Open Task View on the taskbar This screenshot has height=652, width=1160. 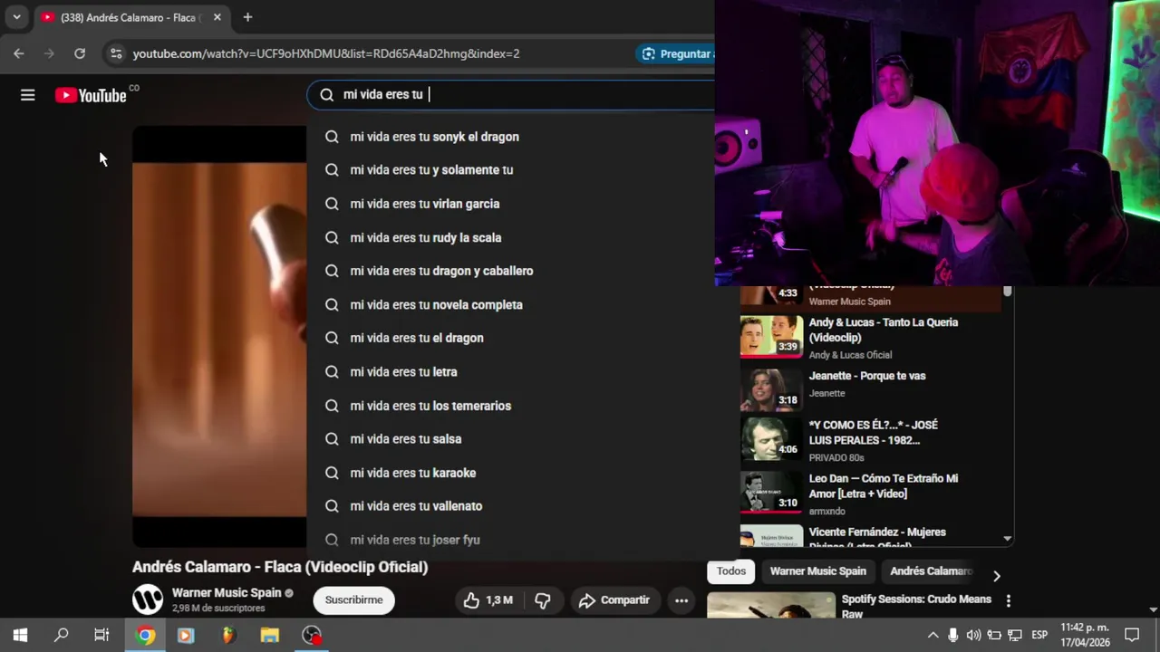click(101, 635)
